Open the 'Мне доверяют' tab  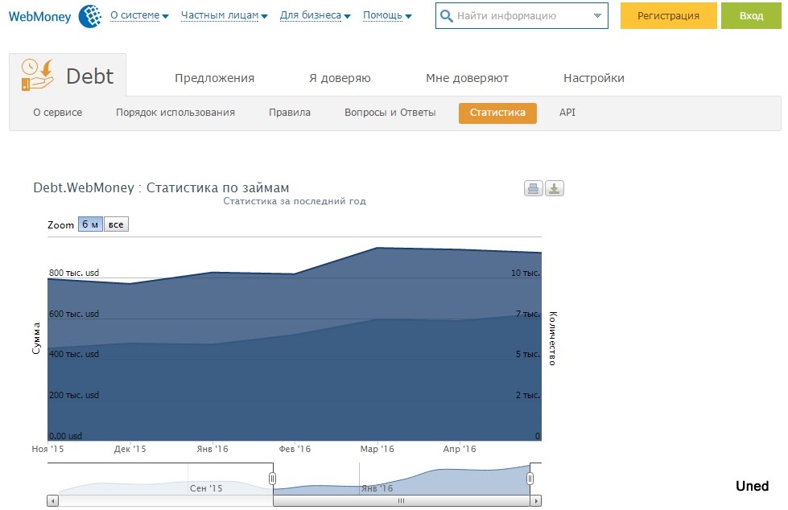click(x=468, y=78)
